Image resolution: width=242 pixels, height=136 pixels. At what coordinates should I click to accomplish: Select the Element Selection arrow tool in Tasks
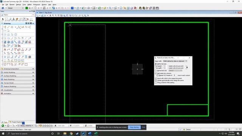point(3,19)
